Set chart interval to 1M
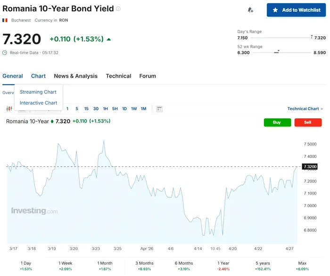The width and height of the screenshot is (330, 276). tap(144, 109)
